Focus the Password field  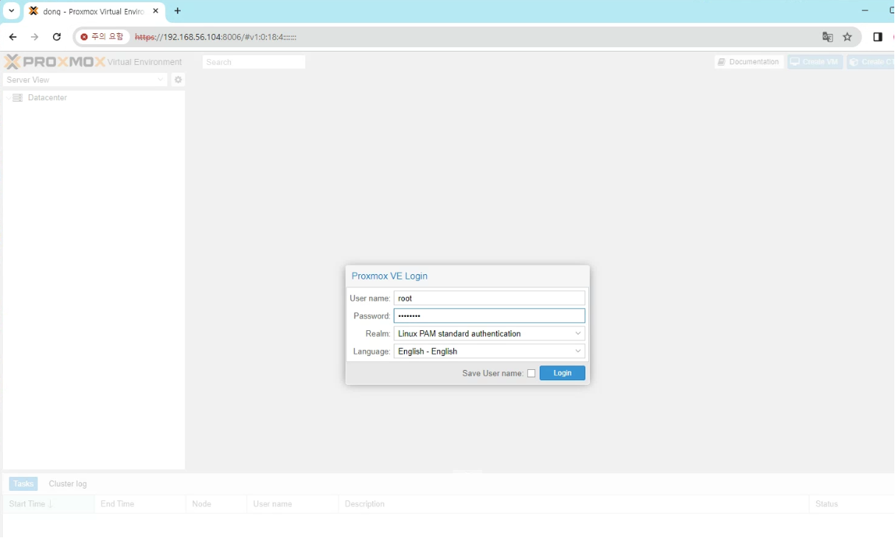pyautogui.click(x=490, y=316)
